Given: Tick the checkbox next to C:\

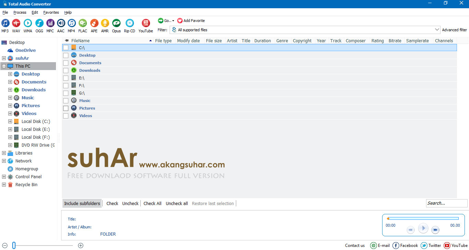Looking at the screenshot, I should (66, 47).
